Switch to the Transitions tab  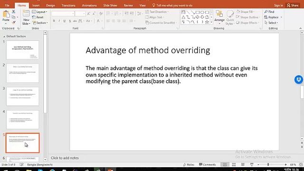coord(68,5)
